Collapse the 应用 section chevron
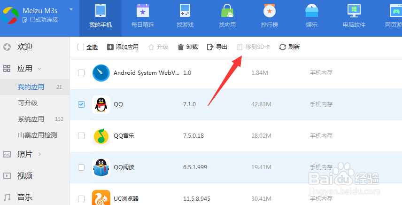Image resolution: width=402 pixels, height=205 pixels. 39,69
